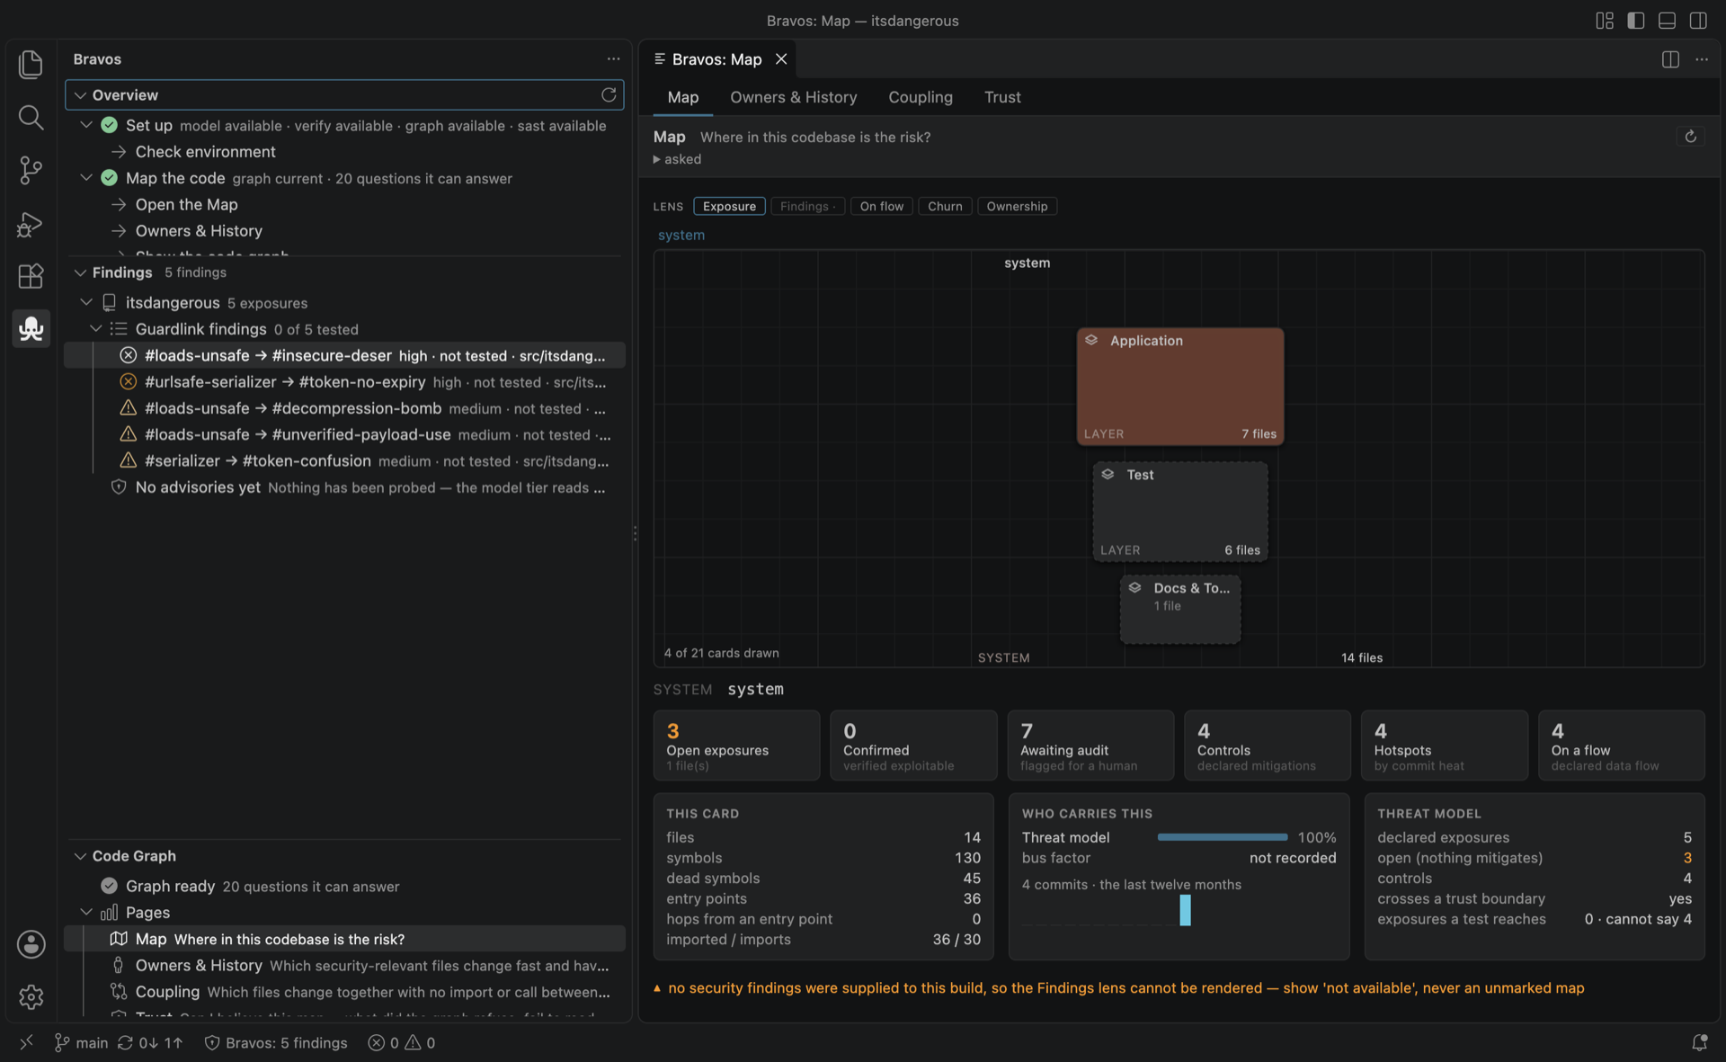This screenshot has width=1726, height=1062.
Task: Open Coupling page in Code Graph
Action: click(344, 991)
